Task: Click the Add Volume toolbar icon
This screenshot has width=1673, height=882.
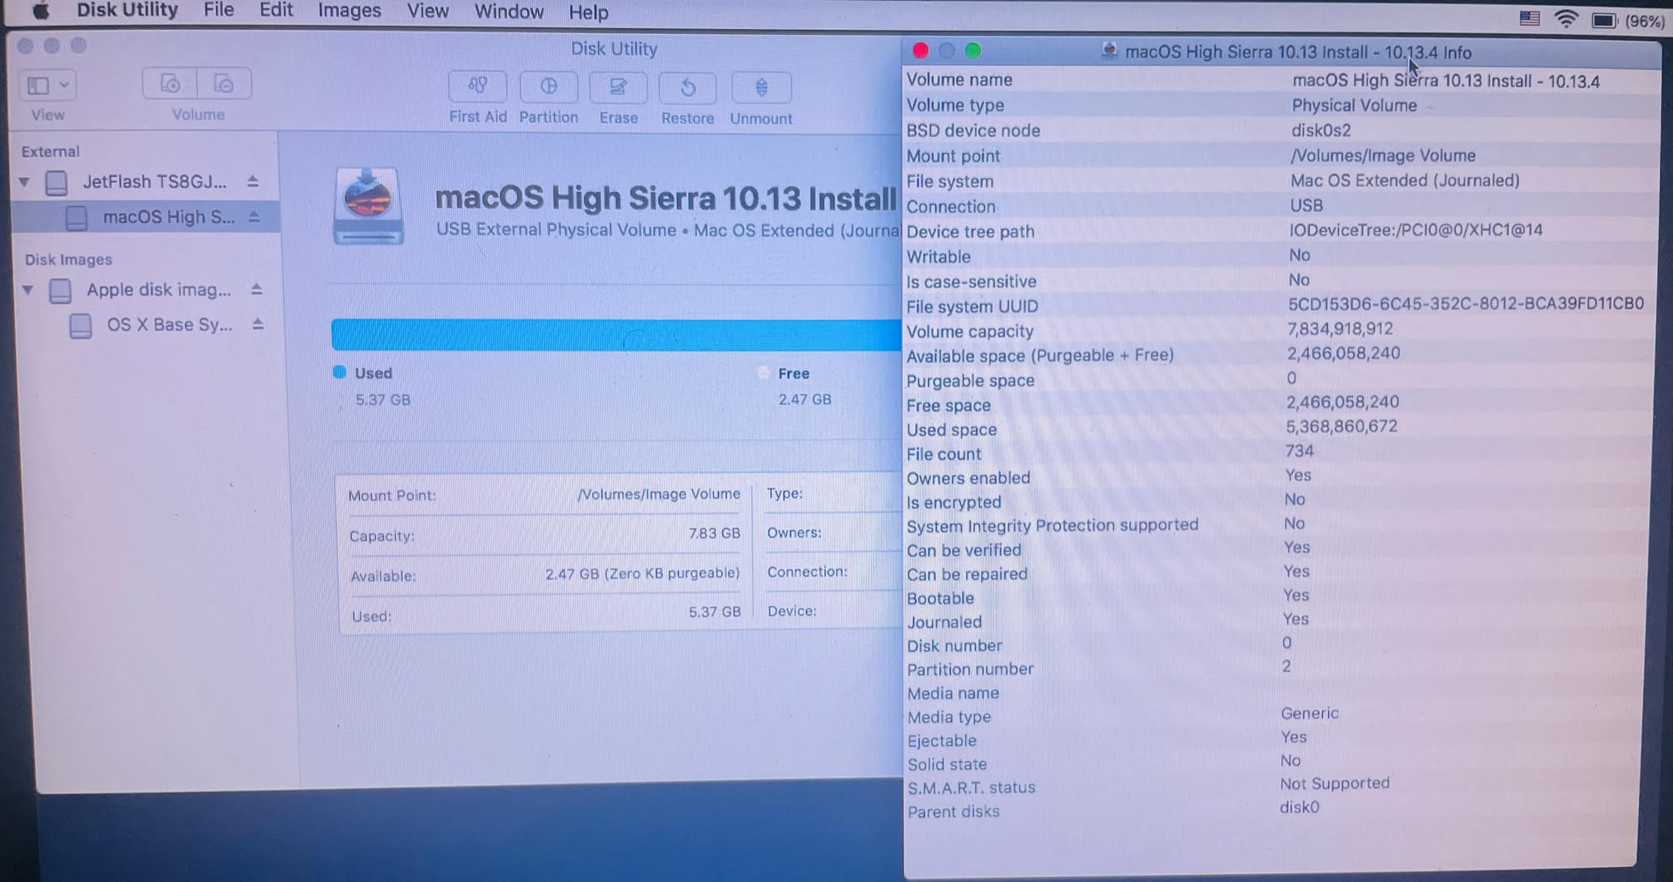Action: tap(170, 84)
